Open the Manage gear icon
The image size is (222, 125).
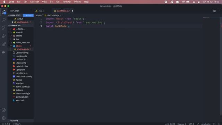[4, 118]
